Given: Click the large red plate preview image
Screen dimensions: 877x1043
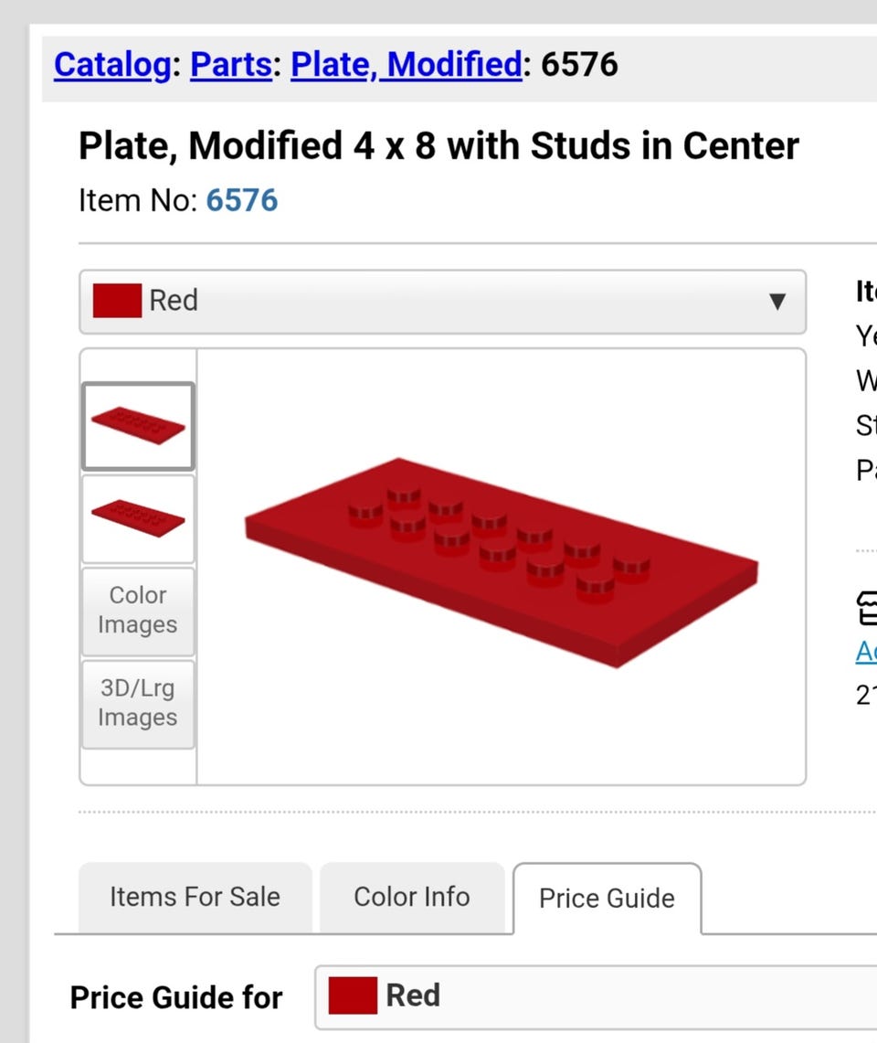Looking at the screenshot, I should [502, 560].
